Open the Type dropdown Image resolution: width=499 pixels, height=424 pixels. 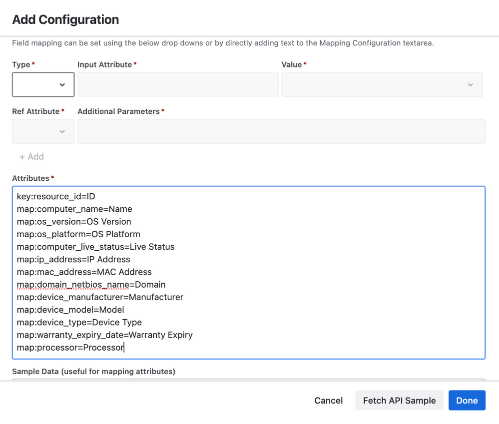pyautogui.click(x=43, y=84)
